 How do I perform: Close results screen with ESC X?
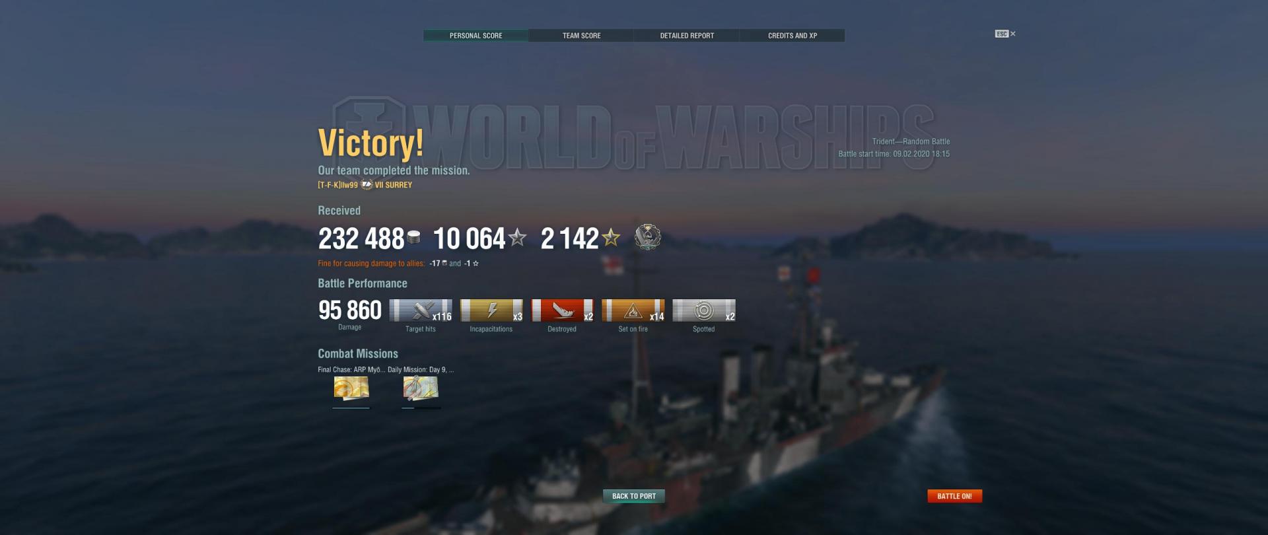[x=1005, y=34]
